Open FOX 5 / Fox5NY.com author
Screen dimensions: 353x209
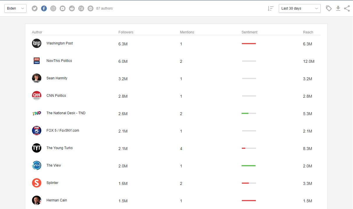63,131
